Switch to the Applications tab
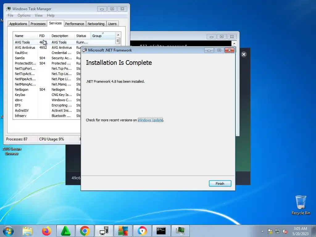This screenshot has height=237, width=316. pos(18,24)
